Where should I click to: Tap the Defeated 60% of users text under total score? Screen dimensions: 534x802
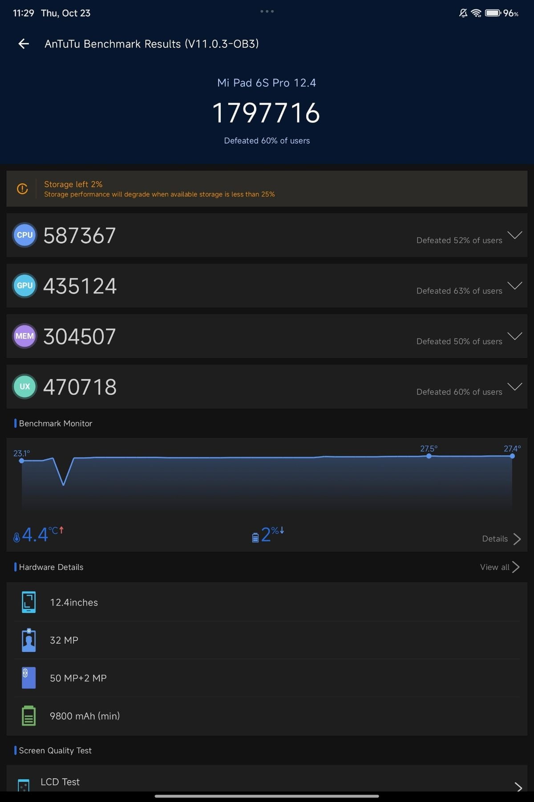(x=267, y=141)
